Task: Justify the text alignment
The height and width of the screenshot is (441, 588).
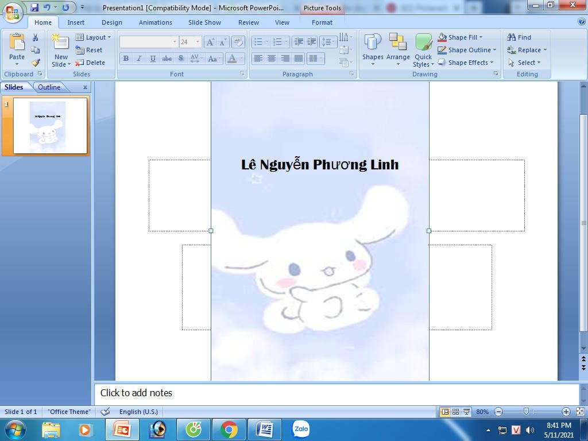Action: coord(299,58)
